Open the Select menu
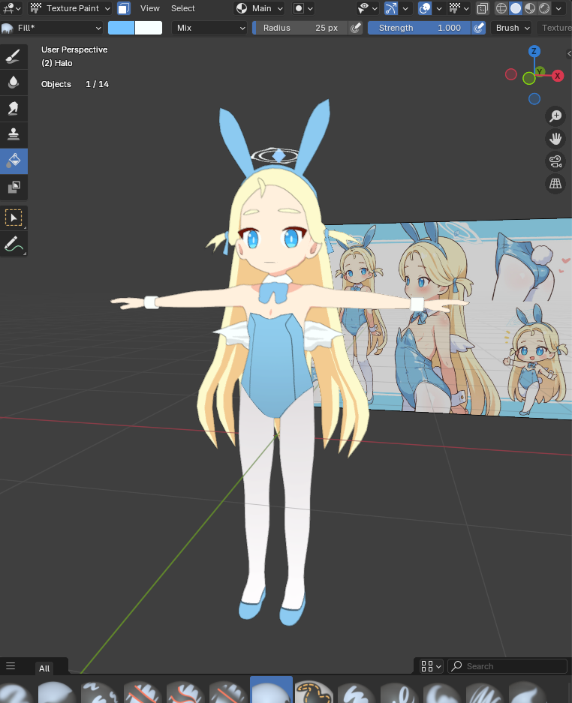The image size is (572, 703). coord(183,8)
